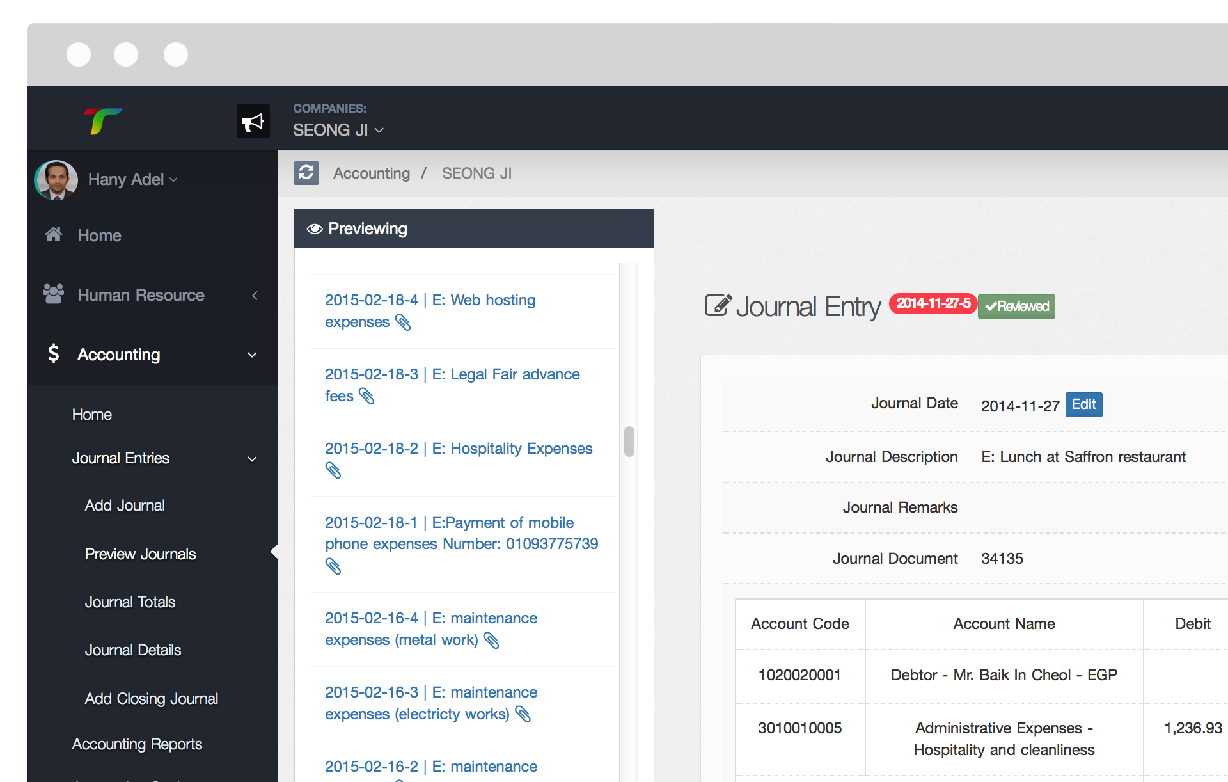Click Hany Adel's profile avatar
1228x782 pixels.
pos(56,180)
